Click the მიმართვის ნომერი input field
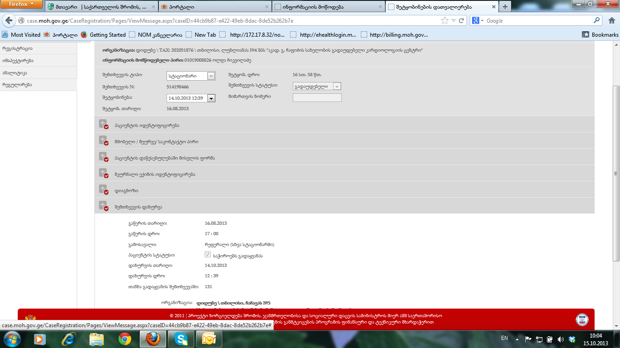 317,97
